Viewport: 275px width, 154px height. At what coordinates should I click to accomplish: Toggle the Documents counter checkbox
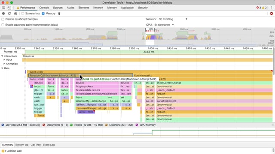coord(44,125)
